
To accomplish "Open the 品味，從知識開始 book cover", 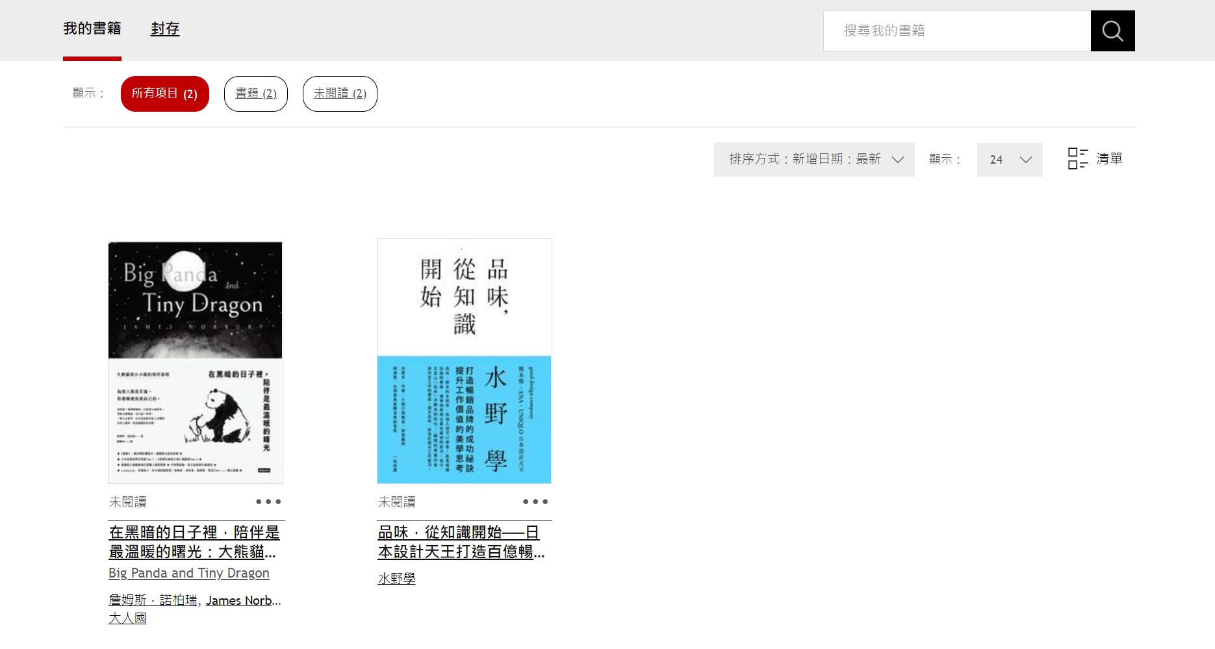I will click(464, 361).
